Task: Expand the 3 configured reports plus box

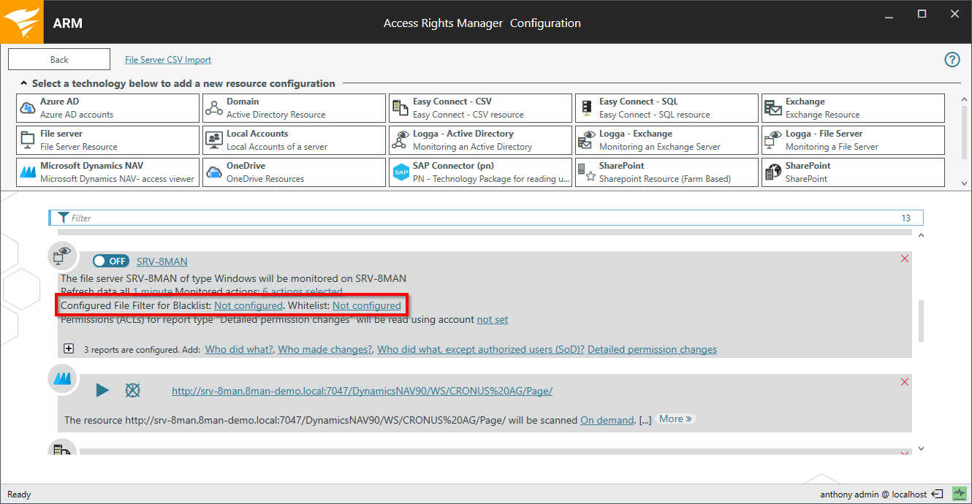Action: pyautogui.click(x=69, y=349)
